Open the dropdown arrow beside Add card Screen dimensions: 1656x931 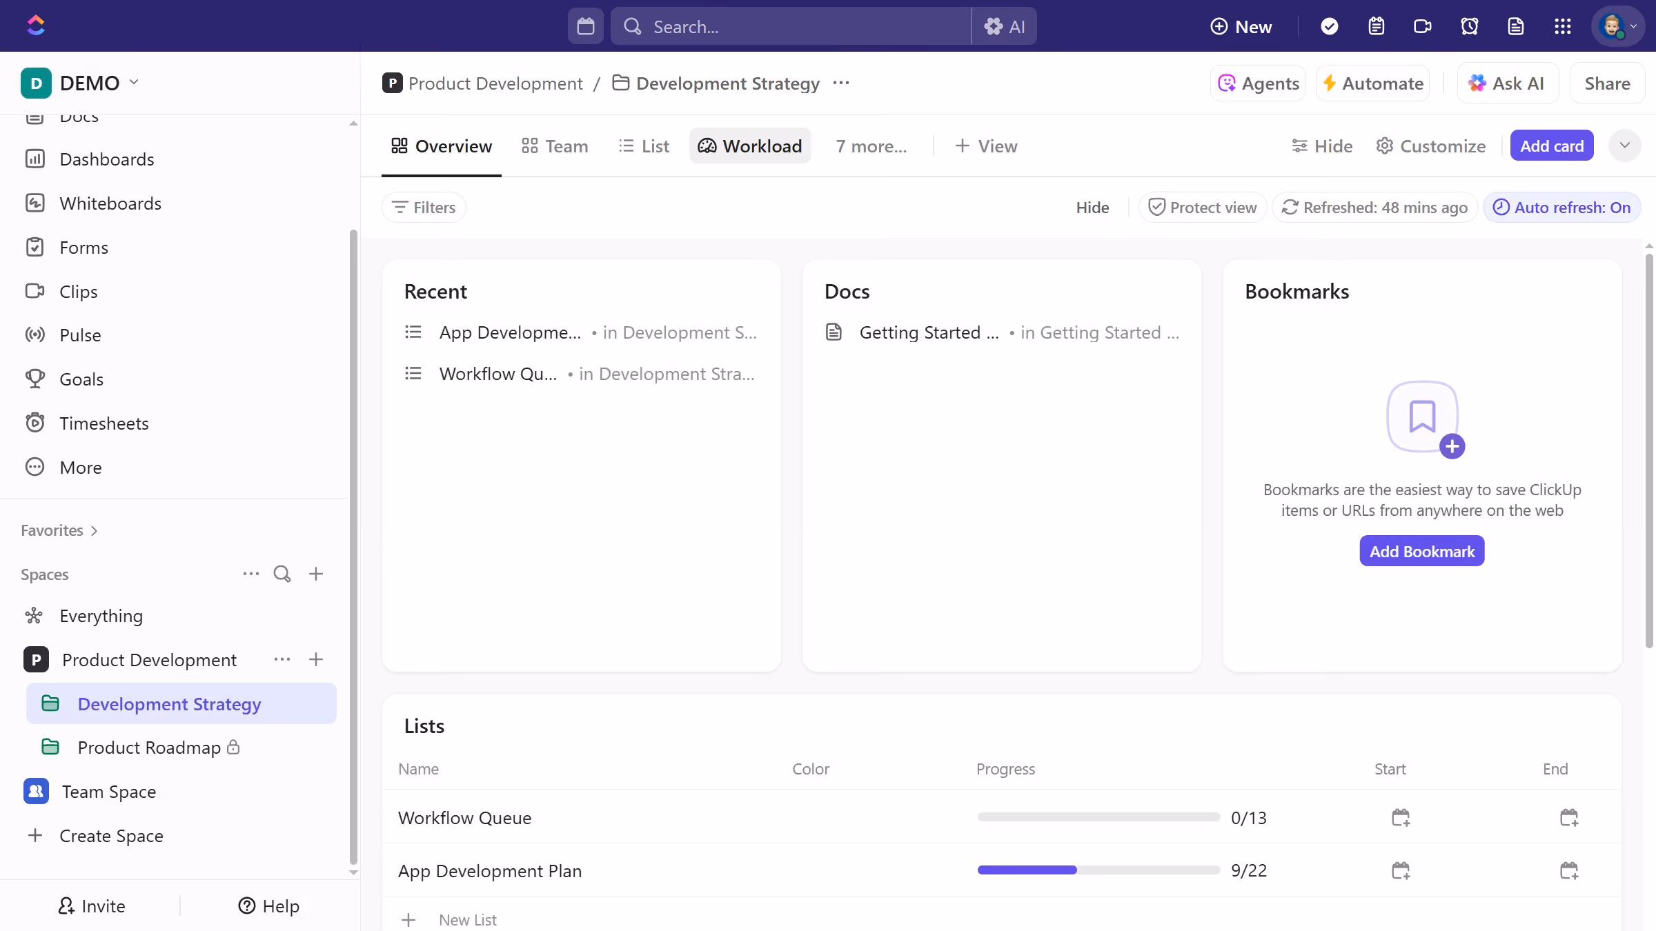[1624, 146]
